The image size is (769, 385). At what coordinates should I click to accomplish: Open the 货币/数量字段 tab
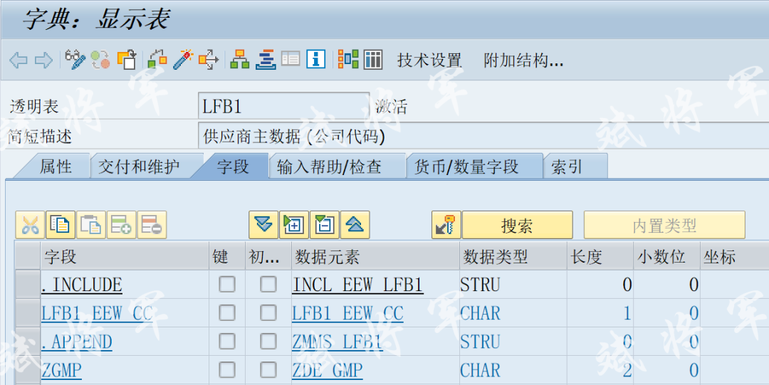coord(466,167)
